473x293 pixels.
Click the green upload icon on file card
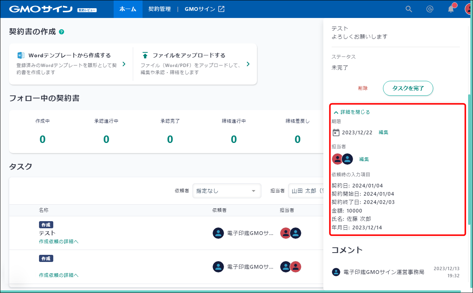(x=145, y=55)
